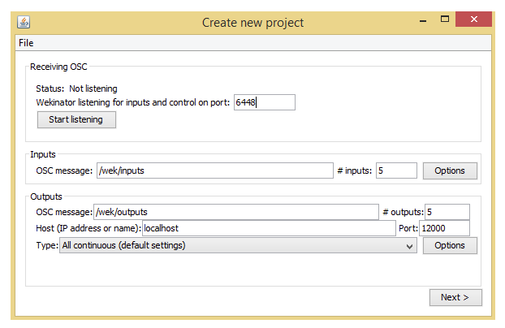Open the File menu

pos(25,43)
